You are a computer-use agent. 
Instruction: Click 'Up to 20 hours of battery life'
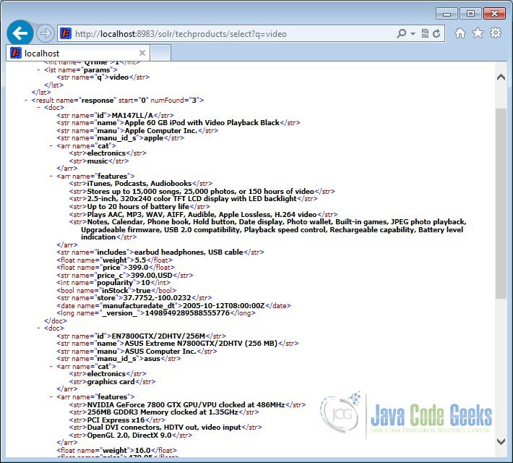[x=138, y=206]
